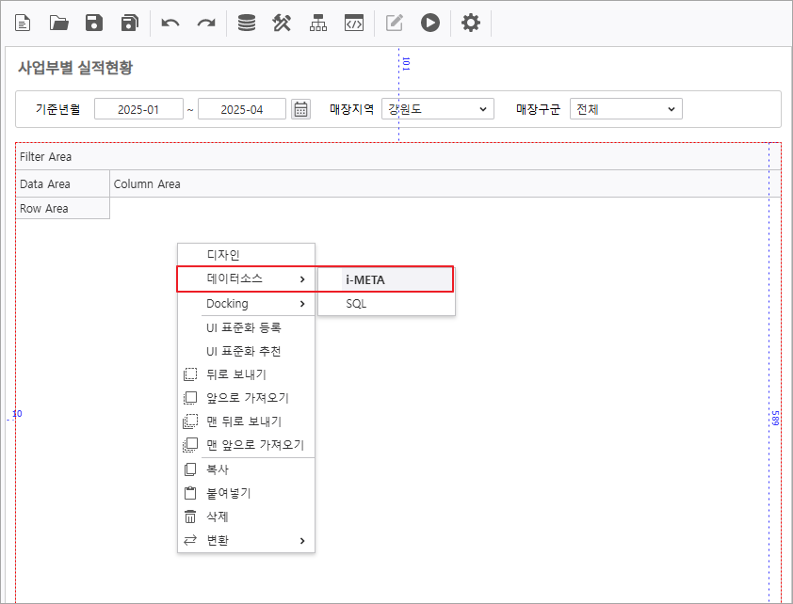The image size is (793, 604).
Task: Run the report with play icon
Action: point(430,24)
